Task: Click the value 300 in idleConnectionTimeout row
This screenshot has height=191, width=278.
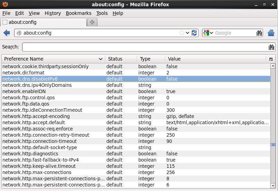Action: tap(171, 110)
